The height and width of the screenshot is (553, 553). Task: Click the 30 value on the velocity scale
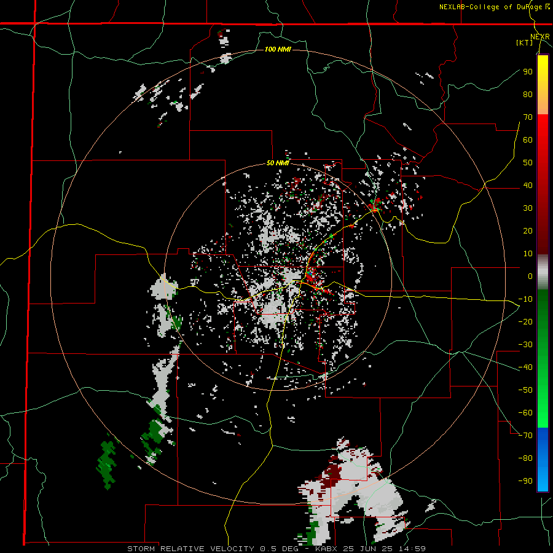(x=528, y=208)
